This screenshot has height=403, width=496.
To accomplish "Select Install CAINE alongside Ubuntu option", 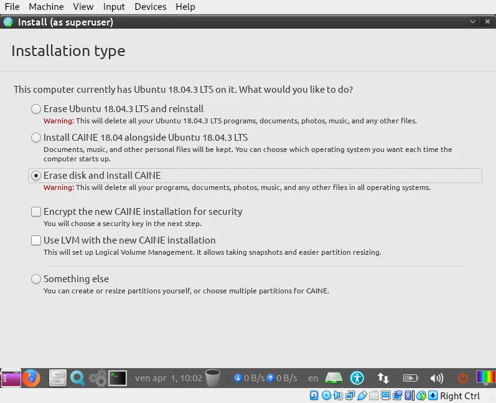I will click(37, 137).
